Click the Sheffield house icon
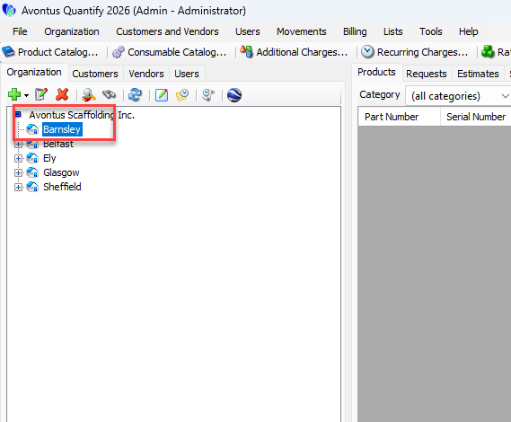 (32, 187)
